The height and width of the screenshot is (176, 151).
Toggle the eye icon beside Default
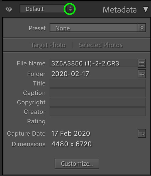click(9, 9)
